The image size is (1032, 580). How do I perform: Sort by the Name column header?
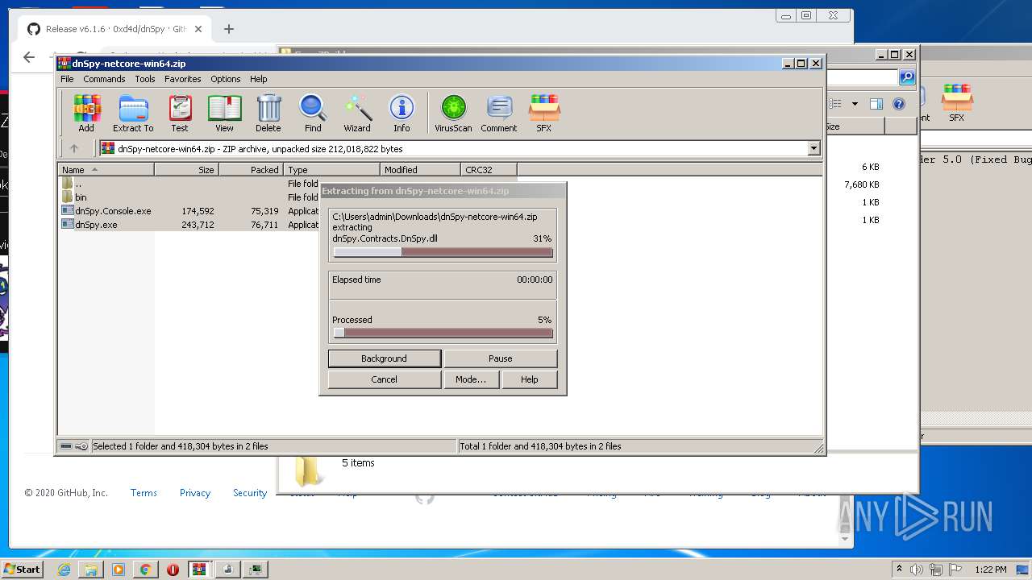[106, 169]
